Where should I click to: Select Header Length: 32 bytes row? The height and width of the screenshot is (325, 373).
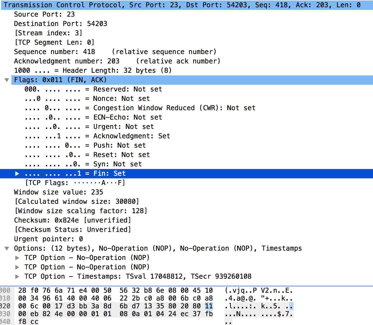point(93,70)
